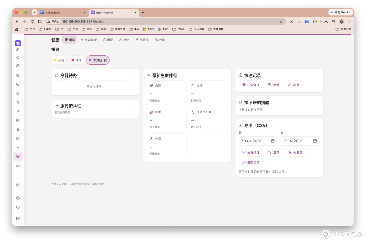Switch to the 药物 tab
The image size is (366, 242).
(124, 40)
